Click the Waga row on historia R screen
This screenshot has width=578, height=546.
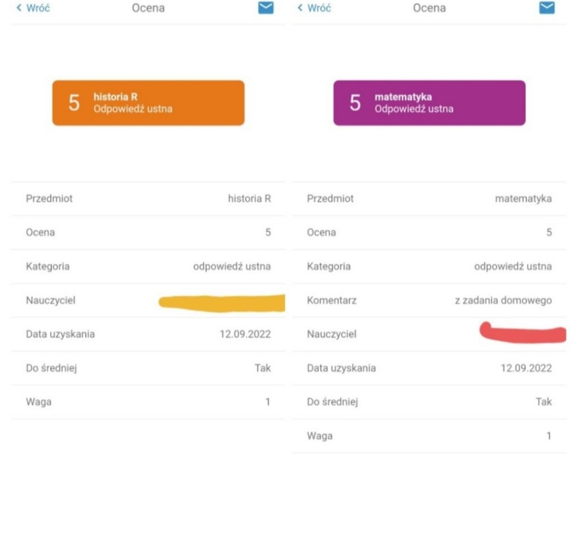pyautogui.click(x=148, y=402)
